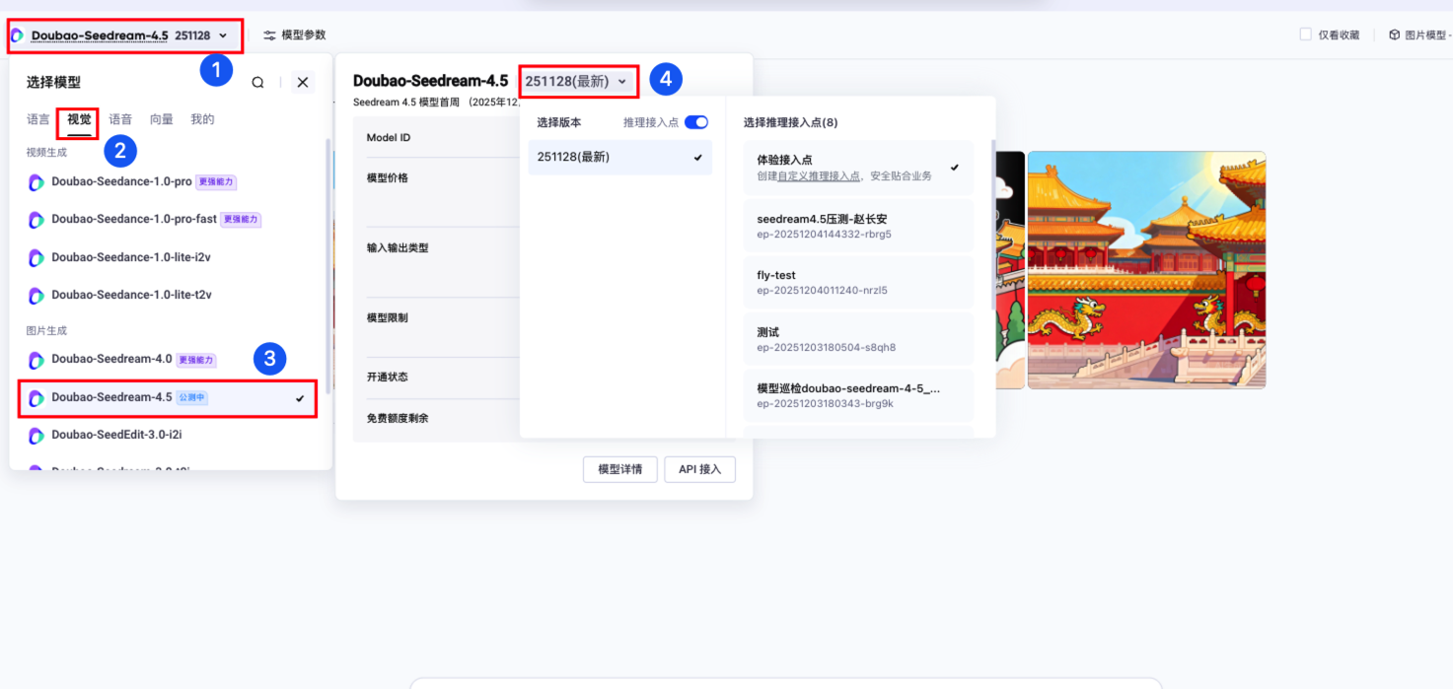
Task: Click the 模型详情 button
Action: click(x=620, y=469)
